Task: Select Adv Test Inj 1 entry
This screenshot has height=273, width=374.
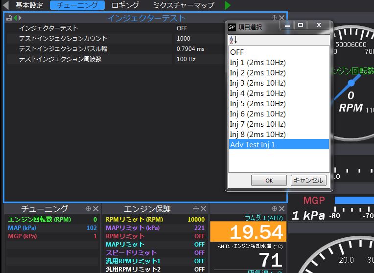Action: click(x=279, y=144)
